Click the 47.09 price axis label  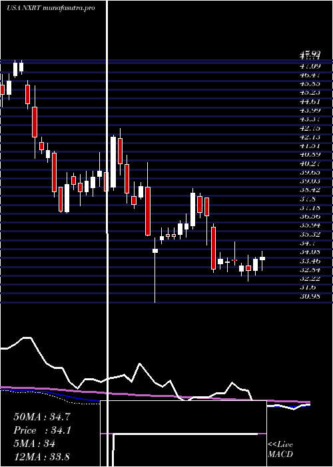[310, 65]
